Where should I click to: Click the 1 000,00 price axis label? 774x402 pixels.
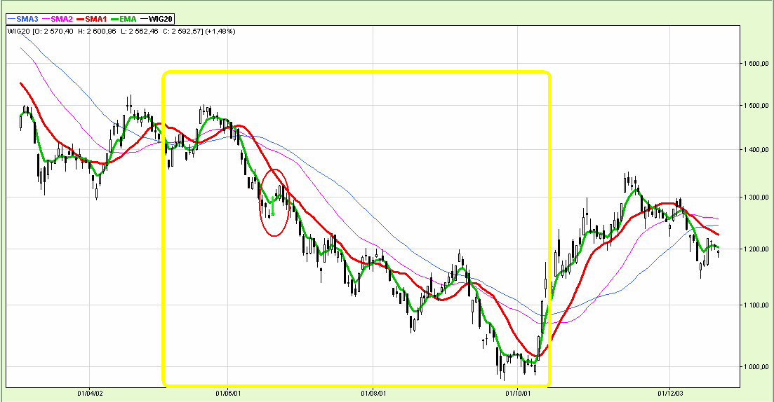pos(755,366)
